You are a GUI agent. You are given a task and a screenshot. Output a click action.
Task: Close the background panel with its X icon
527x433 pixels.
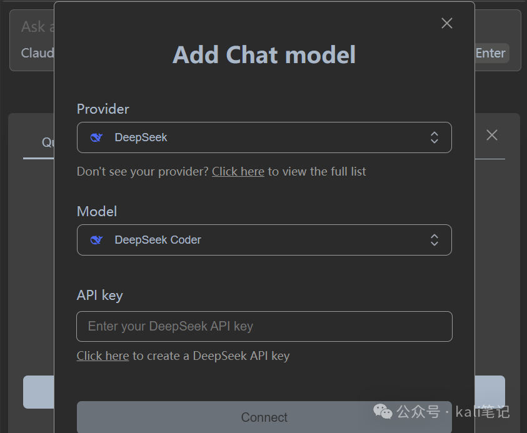(492, 135)
